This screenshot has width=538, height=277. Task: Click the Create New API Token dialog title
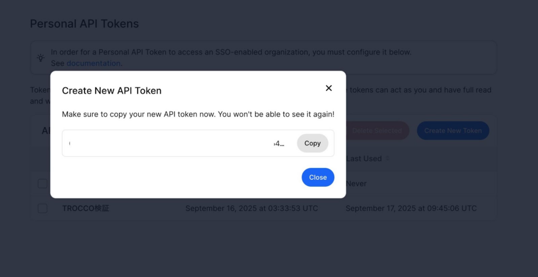[111, 90]
